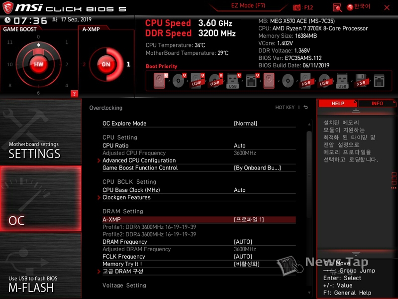This screenshot has width=398, height=299.
Task: Click the red question mark help icon
Action: pyautogui.click(x=74, y=93)
